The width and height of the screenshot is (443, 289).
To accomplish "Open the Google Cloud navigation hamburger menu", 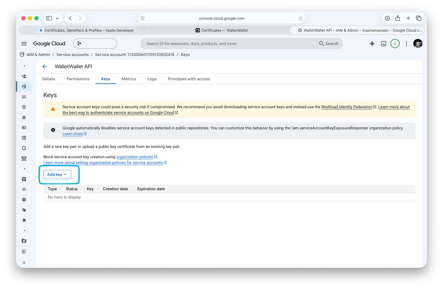I will coord(24,44).
